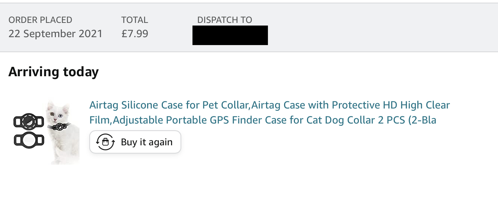Click the words Buy it again
This screenshot has height=205, width=498.
(147, 142)
